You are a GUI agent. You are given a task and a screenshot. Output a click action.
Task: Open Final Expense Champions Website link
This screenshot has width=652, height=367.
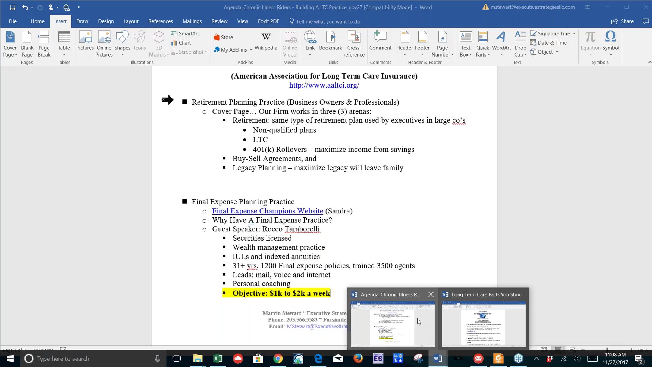[x=268, y=211]
